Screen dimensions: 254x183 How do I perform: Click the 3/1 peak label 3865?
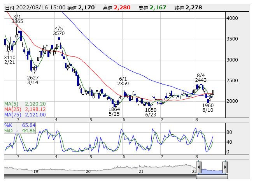click(18, 21)
